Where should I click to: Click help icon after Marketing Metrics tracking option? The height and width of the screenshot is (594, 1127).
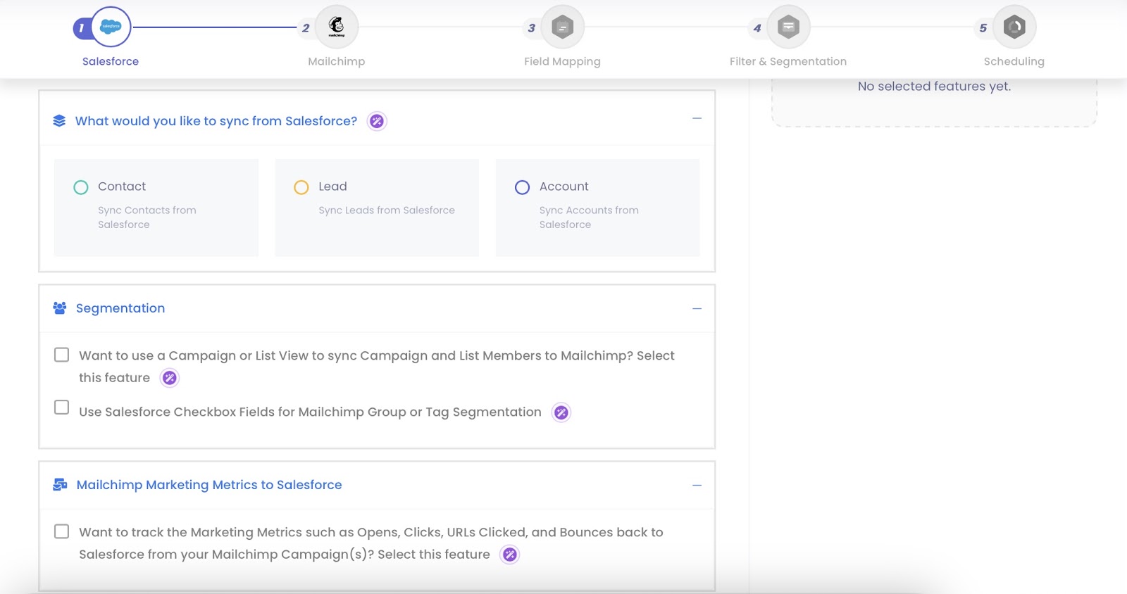pyautogui.click(x=509, y=555)
